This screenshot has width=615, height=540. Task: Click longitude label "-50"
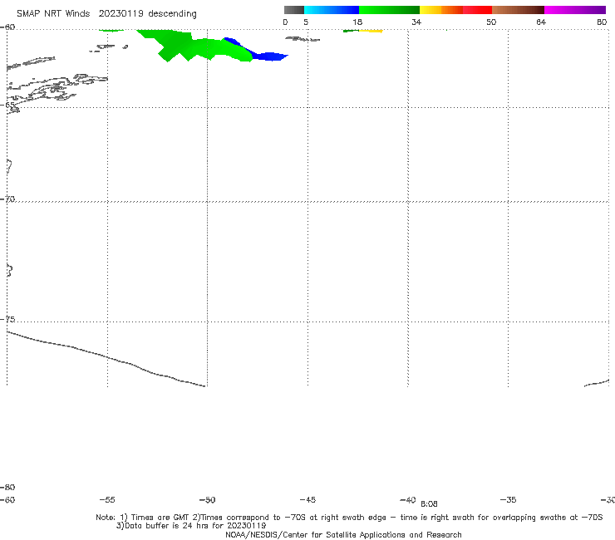pos(208,499)
